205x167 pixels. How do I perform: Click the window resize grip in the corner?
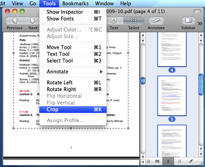pyautogui.click(x=201, y=163)
